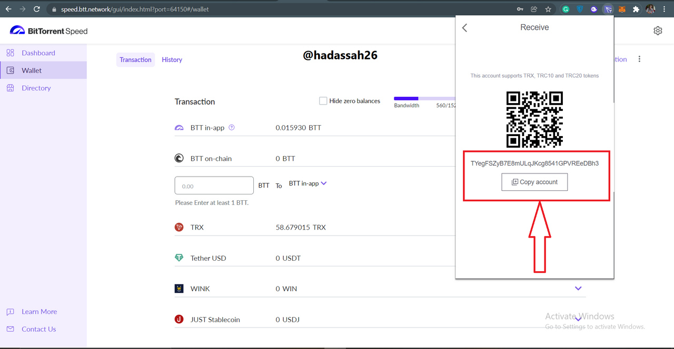Open Chrome's three-dot menu
This screenshot has width=674, height=349.
664,9
